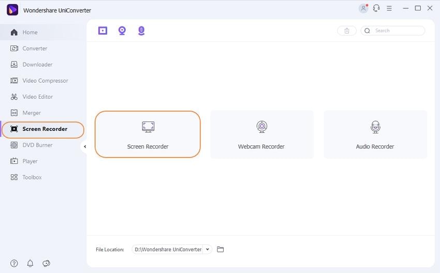Open the support headset icon
Image resolution: width=440 pixels, height=273 pixels.
point(376,8)
